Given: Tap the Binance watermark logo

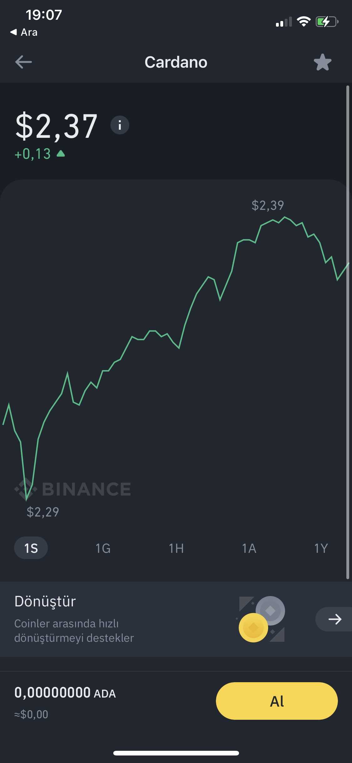Looking at the screenshot, I should [x=73, y=489].
